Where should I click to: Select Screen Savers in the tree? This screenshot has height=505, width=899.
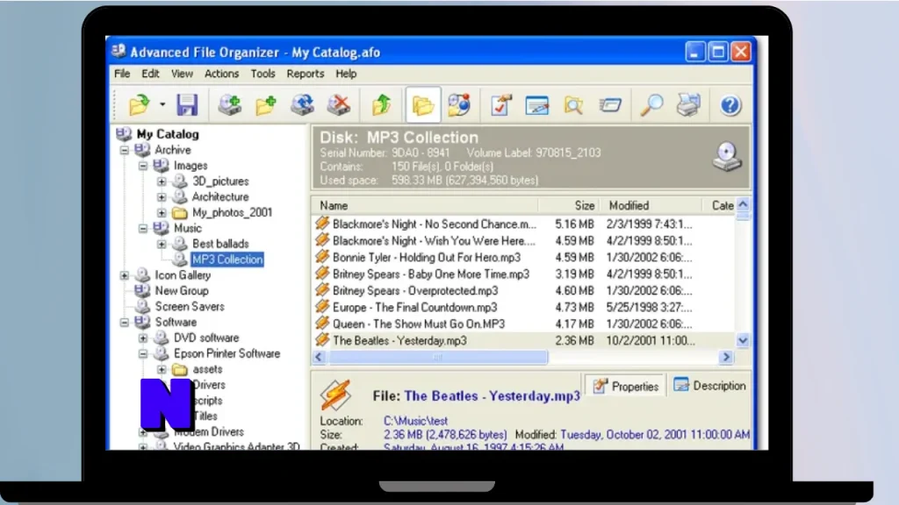(x=190, y=306)
